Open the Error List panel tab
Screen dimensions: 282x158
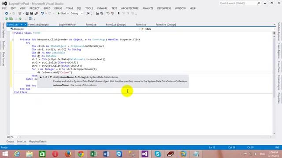click(22, 141)
